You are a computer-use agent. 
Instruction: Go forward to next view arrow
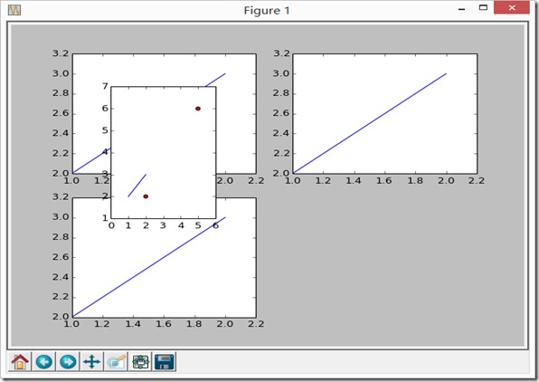click(x=68, y=362)
